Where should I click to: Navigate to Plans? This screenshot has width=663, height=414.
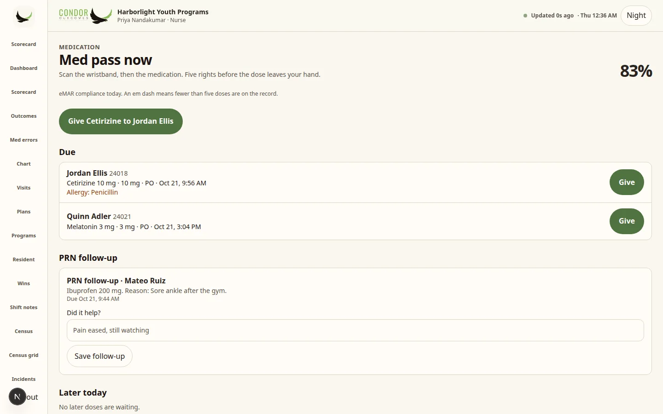coord(23,212)
